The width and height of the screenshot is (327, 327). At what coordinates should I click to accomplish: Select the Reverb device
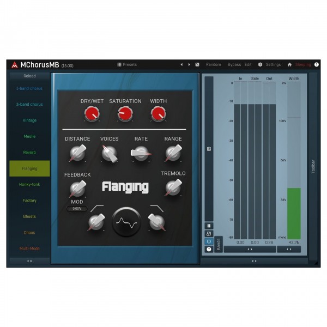pyautogui.click(x=29, y=153)
